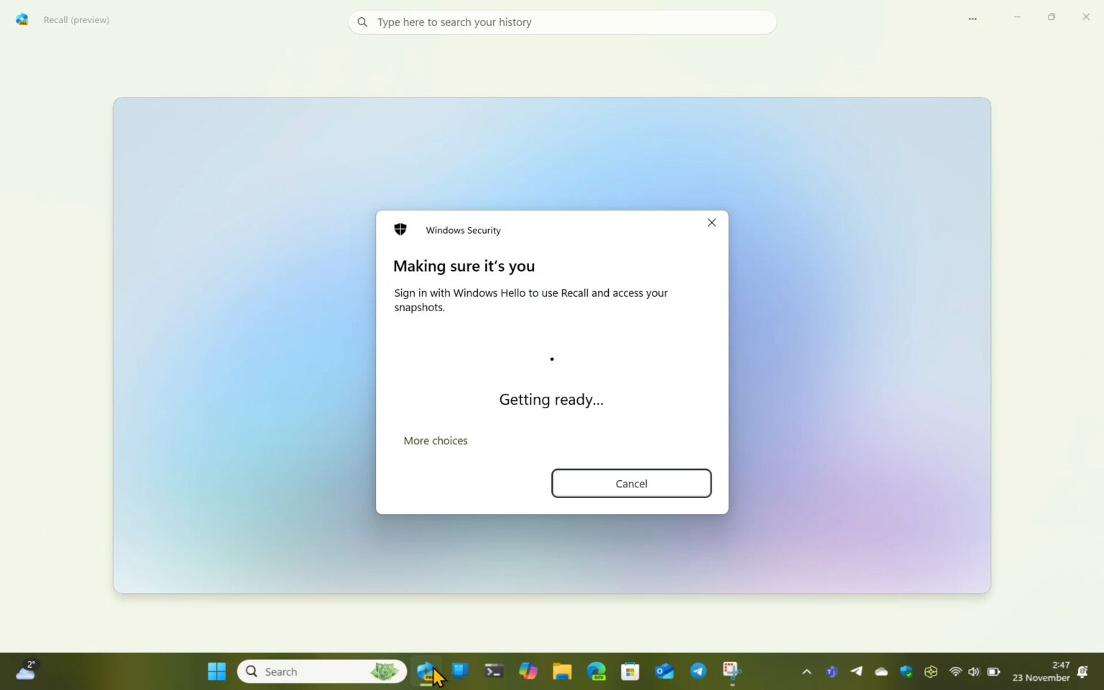The image size is (1104, 690).
Task: Launch Windows Terminal
Action: tap(493, 671)
